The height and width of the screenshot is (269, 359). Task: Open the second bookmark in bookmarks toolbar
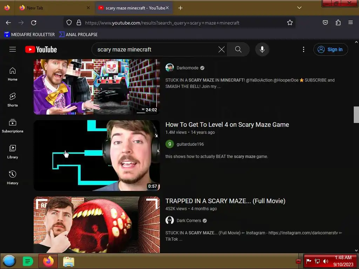coord(78,35)
